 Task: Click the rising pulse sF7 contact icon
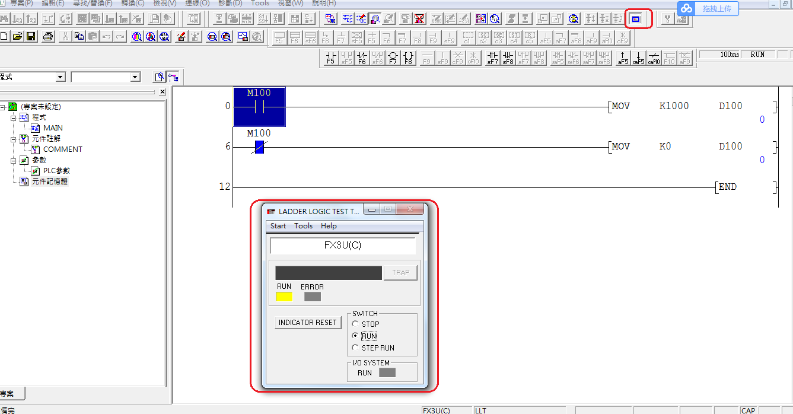(492, 58)
